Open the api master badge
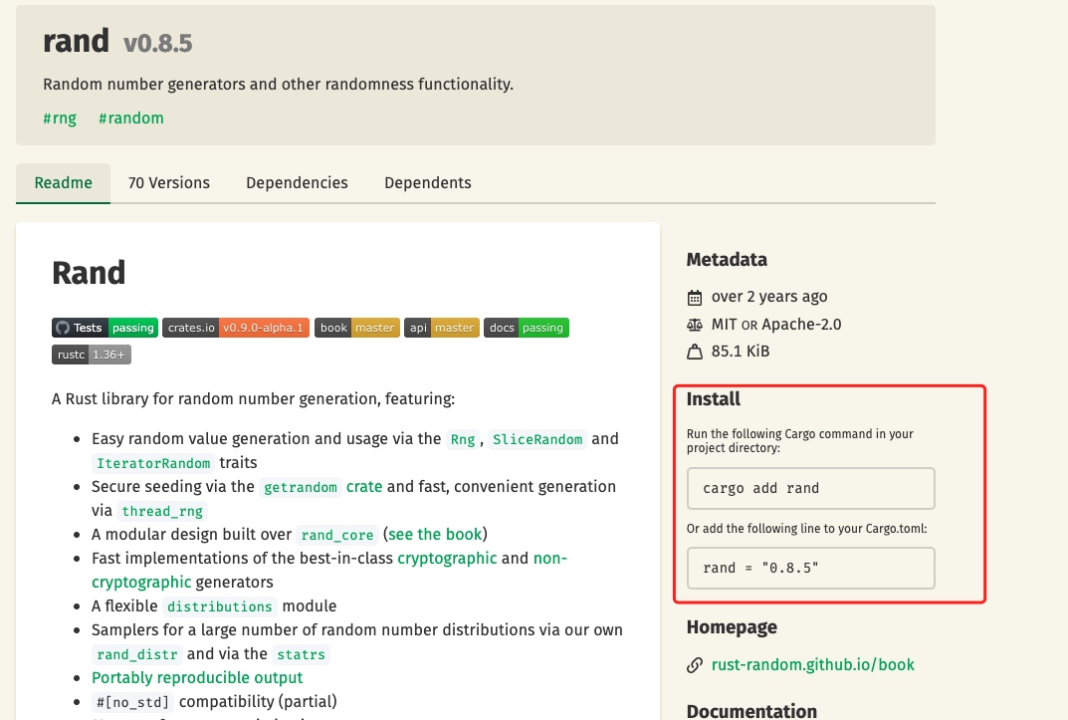 click(441, 328)
